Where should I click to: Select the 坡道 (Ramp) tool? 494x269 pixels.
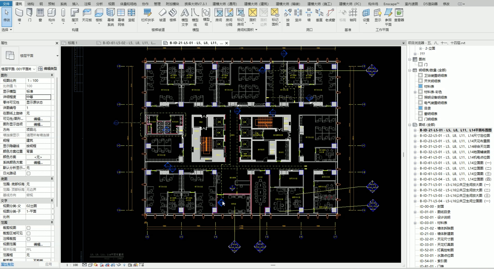162,15
